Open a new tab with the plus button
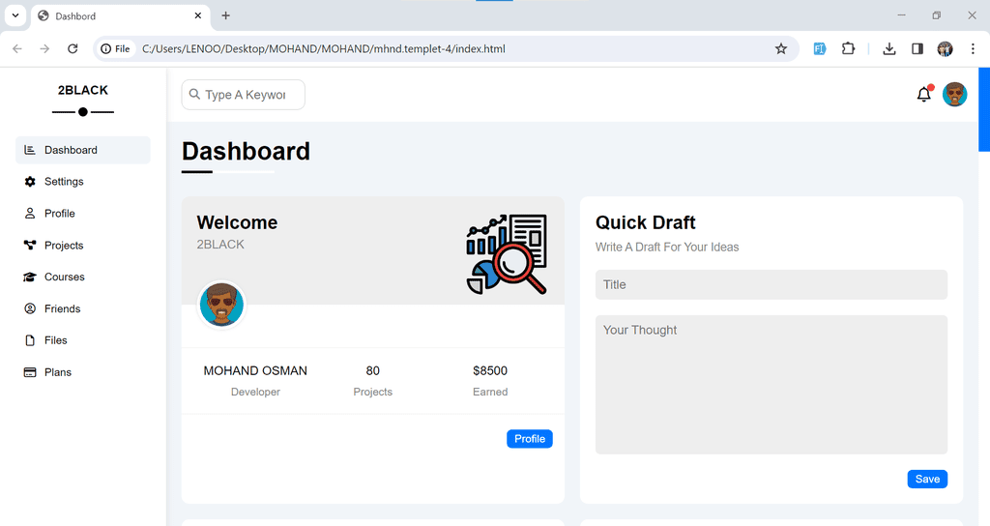Screen dimensions: 990x526 coord(225,15)
